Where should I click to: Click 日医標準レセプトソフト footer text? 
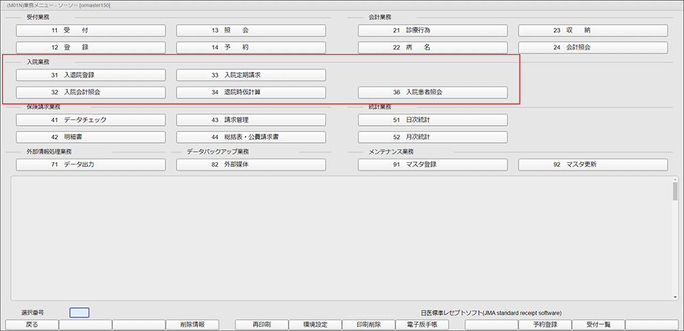491,313
